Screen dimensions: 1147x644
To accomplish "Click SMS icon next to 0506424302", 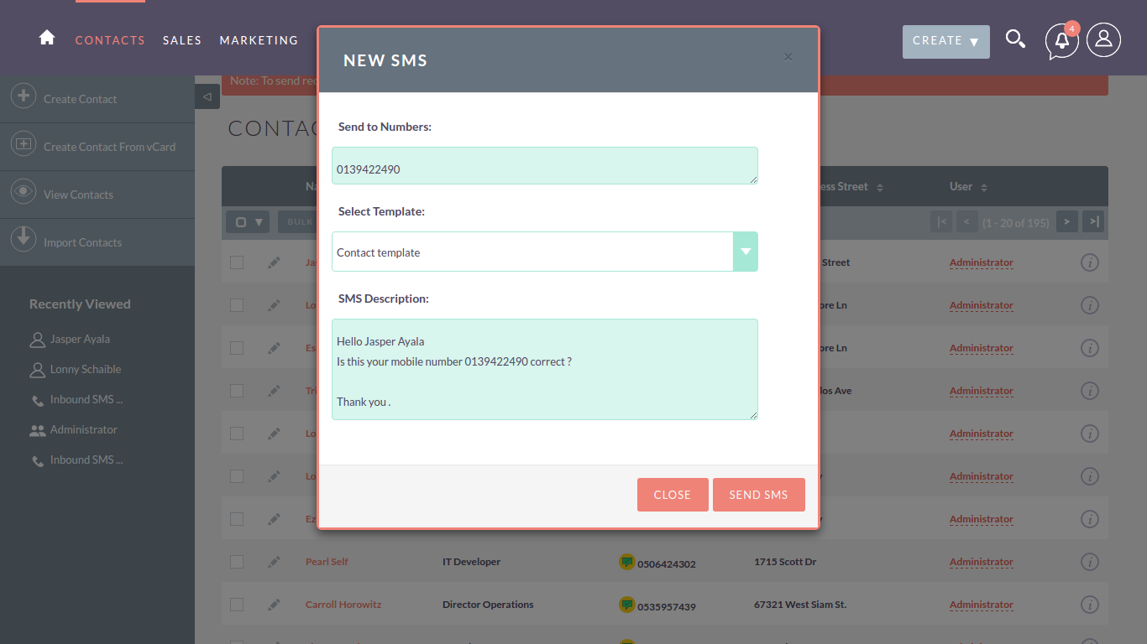I will tap(626, 562).
